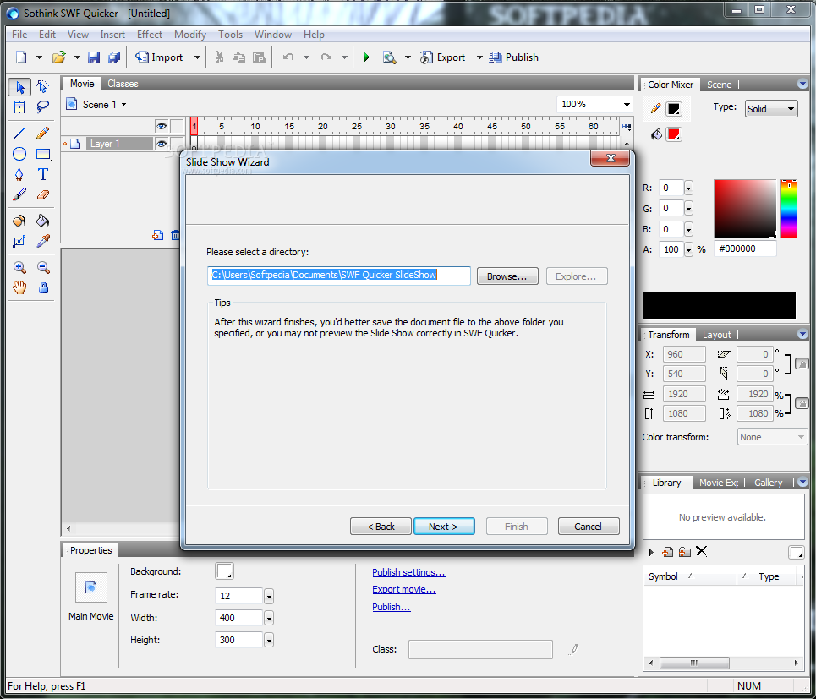
Task: Click the green Play movie icon
Action: pos(367,57)
